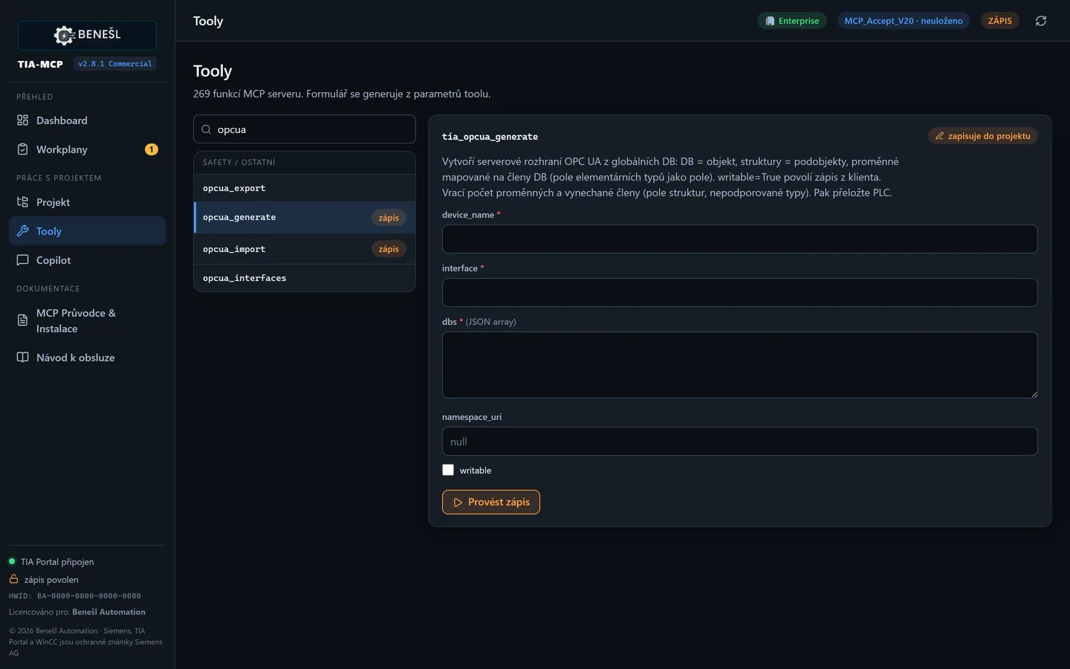The width and height of the screenshot is (1070, 669).
Task: Click the MCP Průvodce document icon
Action: (22, 320)
